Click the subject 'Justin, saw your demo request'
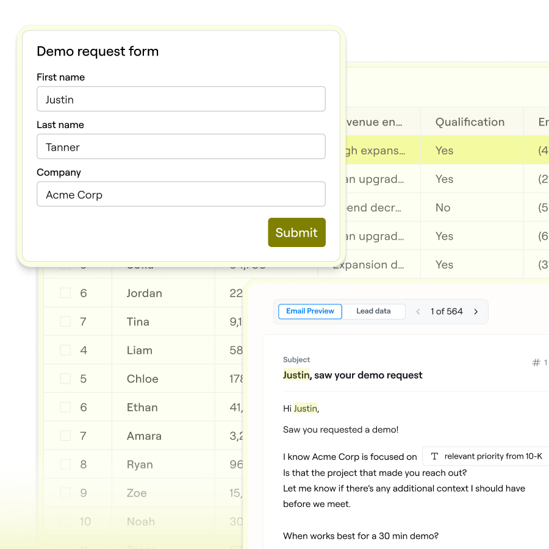549x549 pixels. point(353,375)
